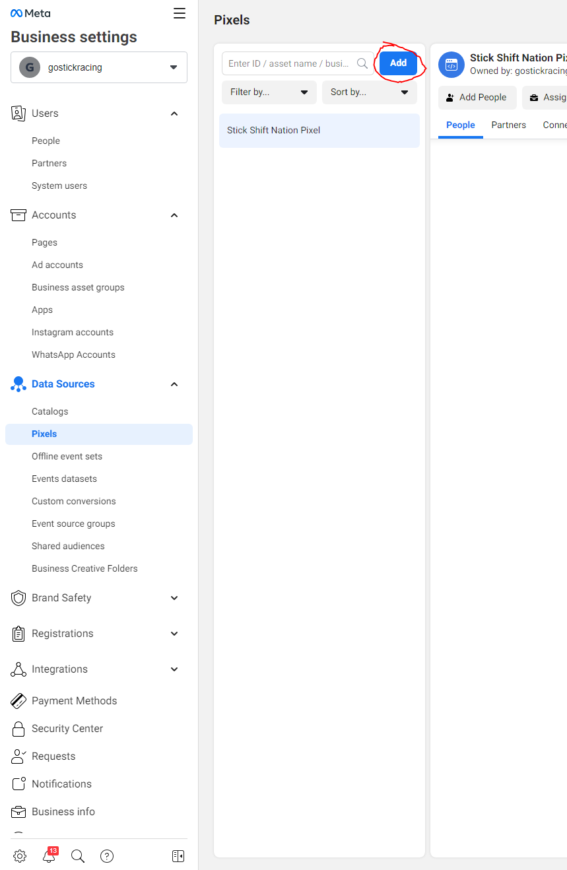Click the Payment Methods label
Image resolution: width=567 pixels, height=870 pixels.
coord(74,701)
